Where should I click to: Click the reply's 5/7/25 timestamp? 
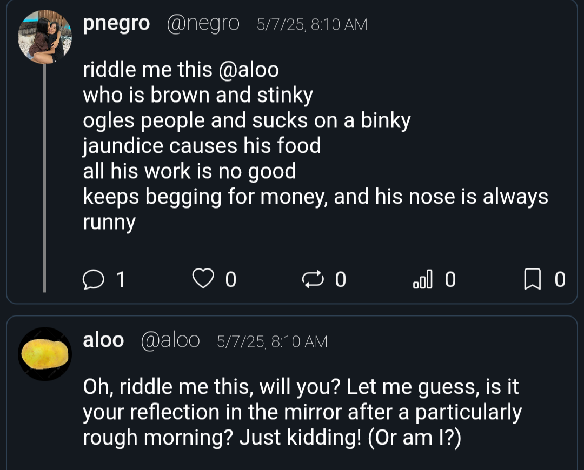click(241, 342)
